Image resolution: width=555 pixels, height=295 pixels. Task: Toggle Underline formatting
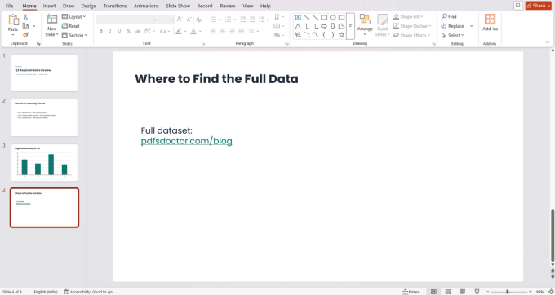pyautogui.click(x=119, y=31)
